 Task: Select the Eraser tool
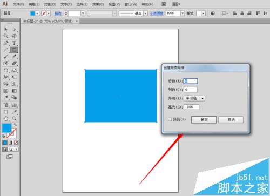point(14,63)
